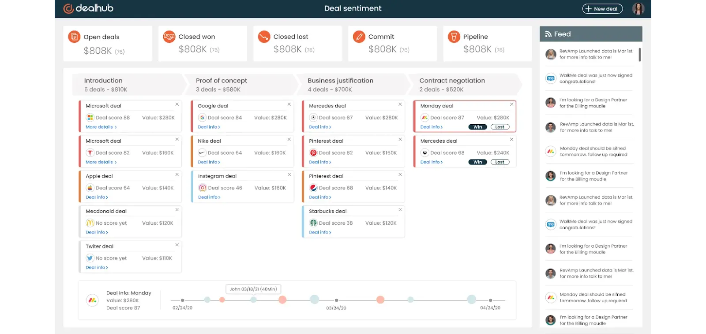706x334 pixels.
Task: Open Deal info for Mercedes $280K deal
Action: click(x=320, y=127)
